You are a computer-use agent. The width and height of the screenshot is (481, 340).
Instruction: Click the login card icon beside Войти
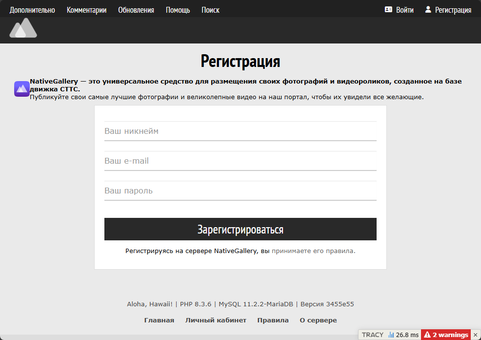coord(388,10)
